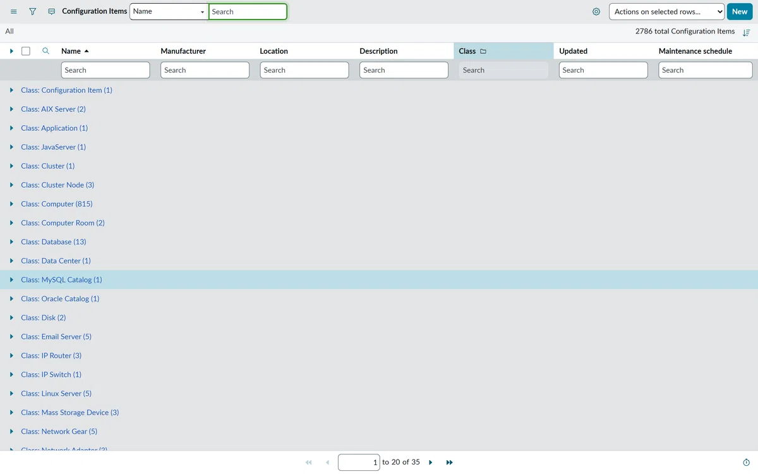Open the activity stream icon
758x474 pixels.
coord(52,12)
